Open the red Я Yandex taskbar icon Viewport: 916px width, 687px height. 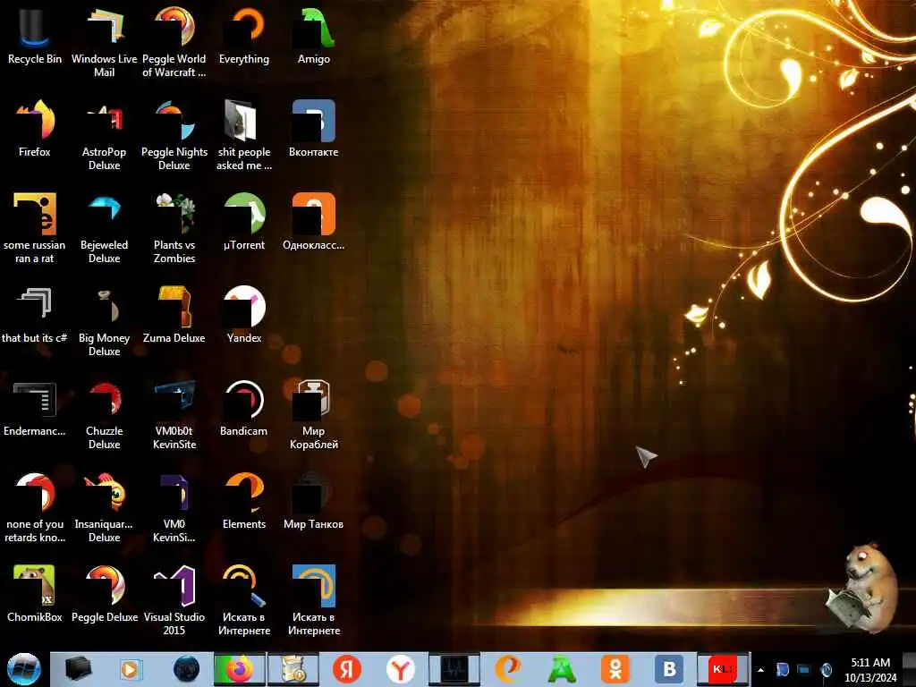click(347, 669)
